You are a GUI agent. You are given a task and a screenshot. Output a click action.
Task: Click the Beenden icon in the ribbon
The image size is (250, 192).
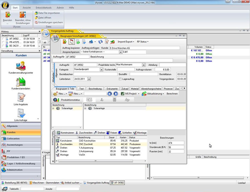pyautogui.click(x=7, y=15)
